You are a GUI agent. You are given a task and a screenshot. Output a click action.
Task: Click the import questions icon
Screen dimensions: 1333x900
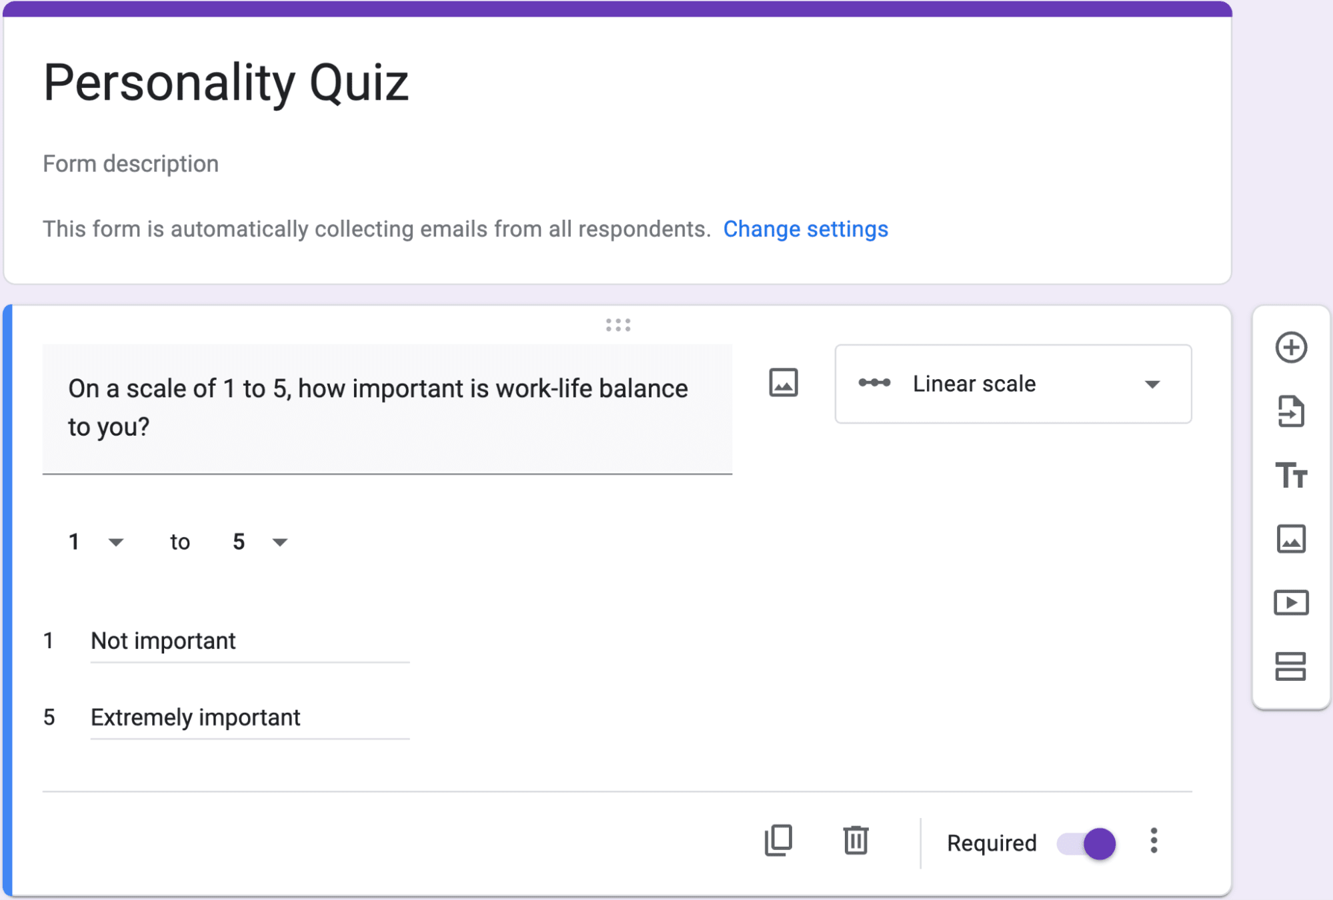[1291, 411]
